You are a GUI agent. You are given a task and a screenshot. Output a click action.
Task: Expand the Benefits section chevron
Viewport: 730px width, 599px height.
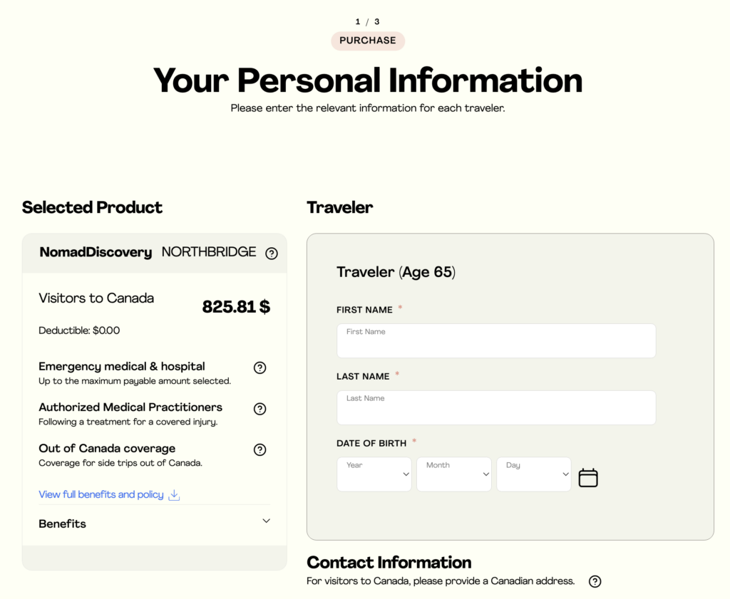click(x=266, y=521)
